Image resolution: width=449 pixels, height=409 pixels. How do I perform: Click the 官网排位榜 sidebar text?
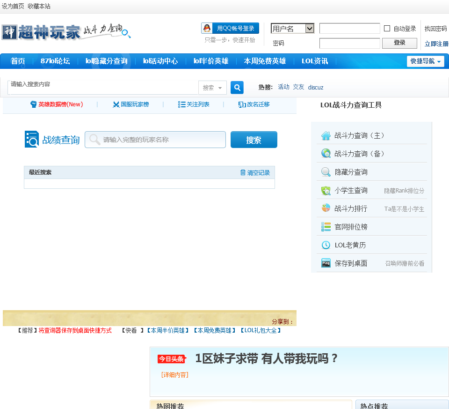point(351,227)
